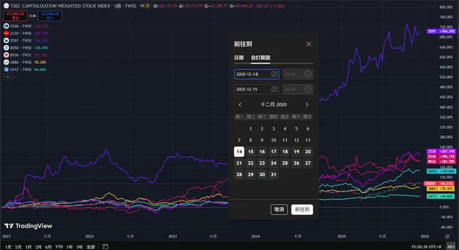Image resolution: width=459 pixels, height=250 pixels.
Task: Close the 前往到 dialog
Action: click(x=308, y=44)
